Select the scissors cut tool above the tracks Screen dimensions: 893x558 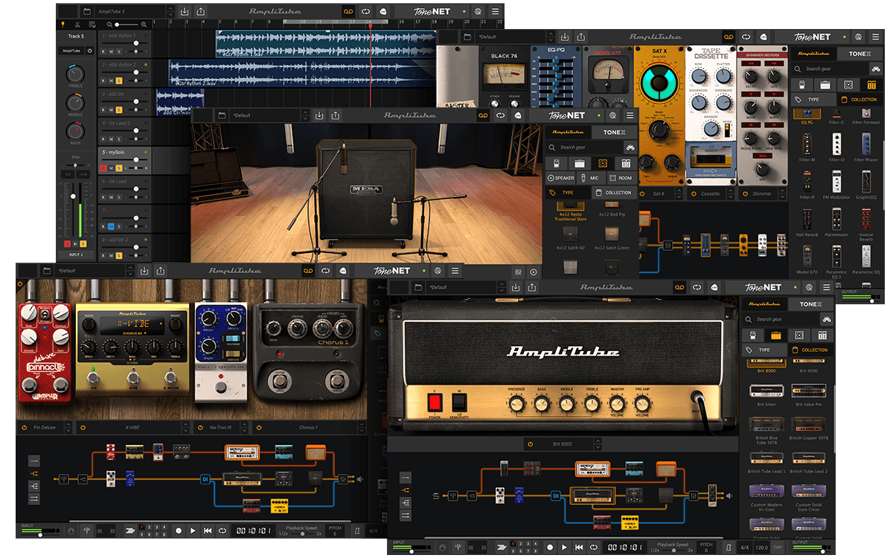tap(77, 25)
